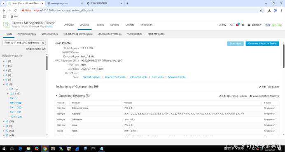Click the Firewall Management Center logo

(6, 25)
